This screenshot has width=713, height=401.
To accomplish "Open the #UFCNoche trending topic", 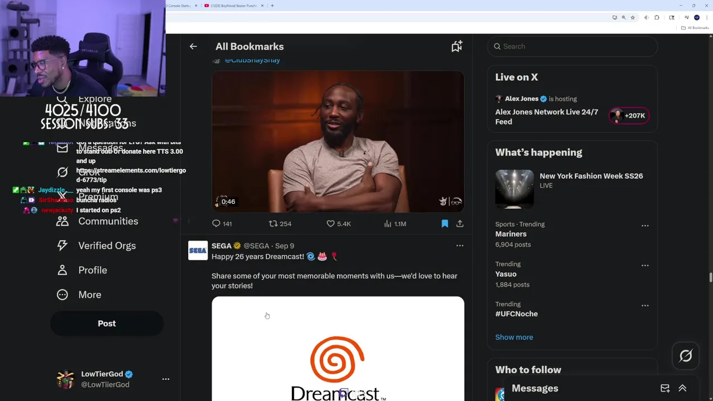I will coord(516,314).
